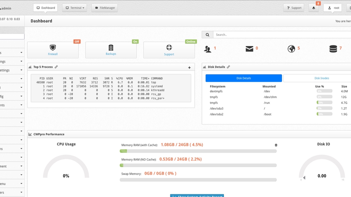Click the notifications bell icon
The height and width of the screenshot is (197, 351).
tap(314, 8)
